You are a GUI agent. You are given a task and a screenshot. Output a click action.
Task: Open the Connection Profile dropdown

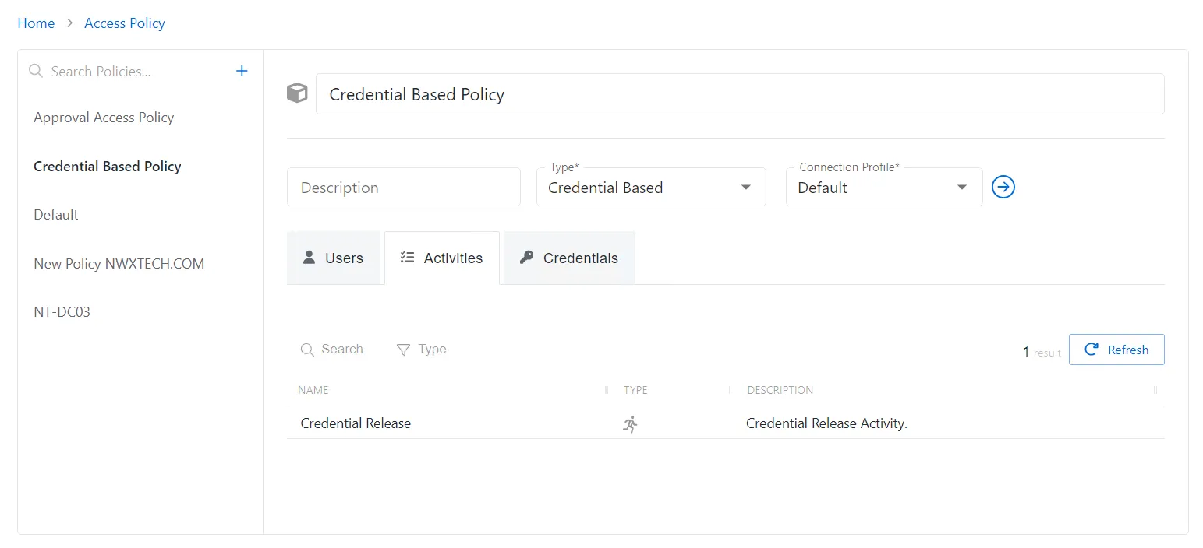884,187
